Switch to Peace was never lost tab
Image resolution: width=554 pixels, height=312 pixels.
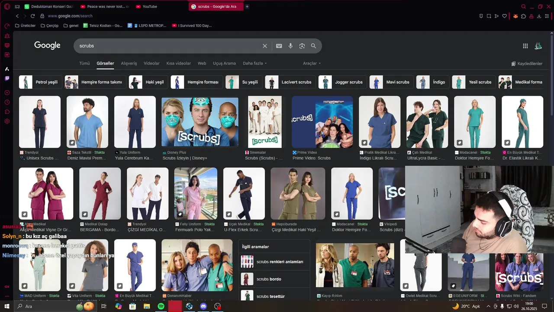104,6
